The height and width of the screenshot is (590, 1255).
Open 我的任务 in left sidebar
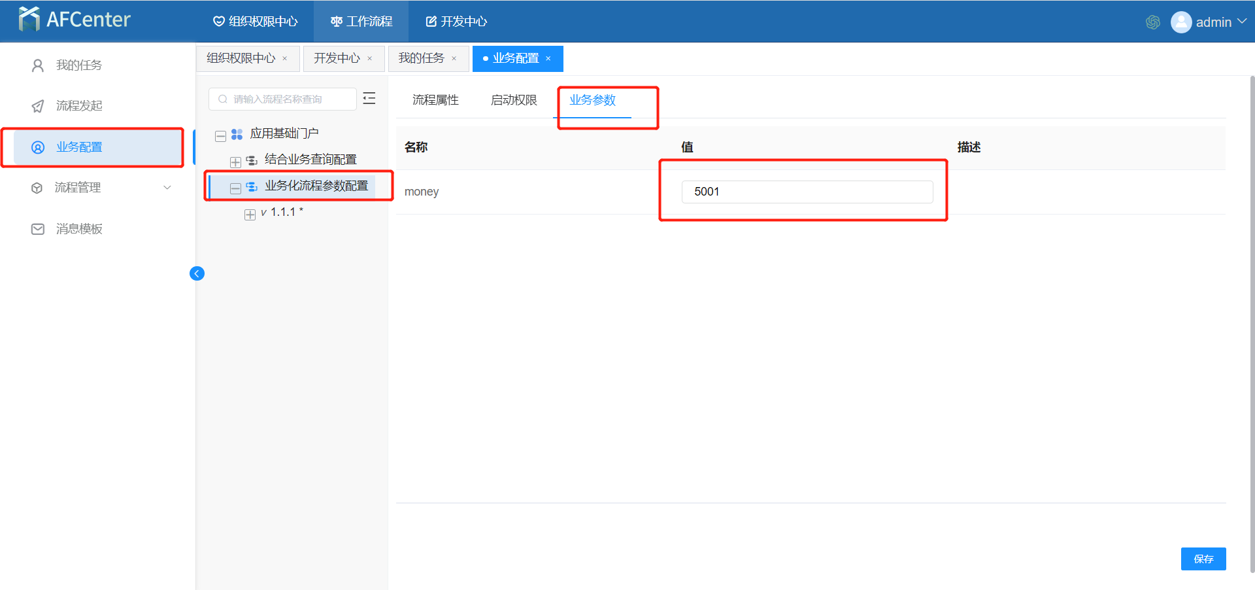[78, 65]
